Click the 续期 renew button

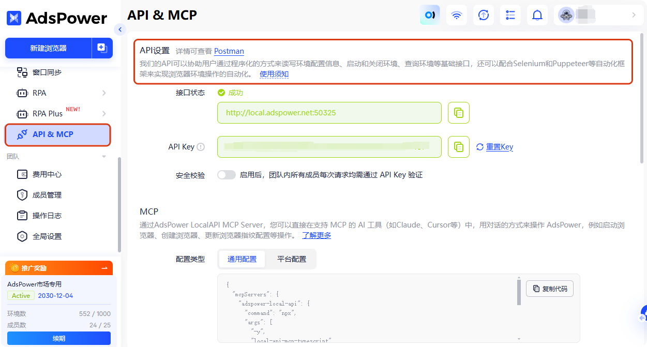point(59,338)
